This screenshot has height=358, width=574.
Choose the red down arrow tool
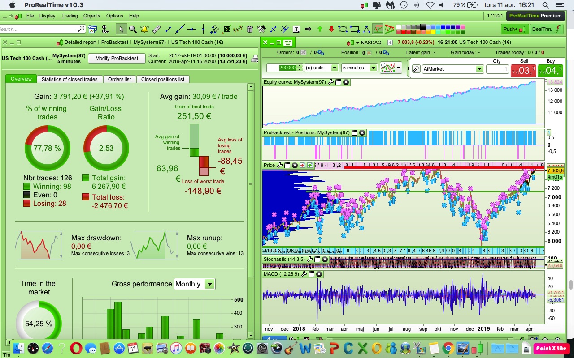pyautogui.click(x=331, y=29)
